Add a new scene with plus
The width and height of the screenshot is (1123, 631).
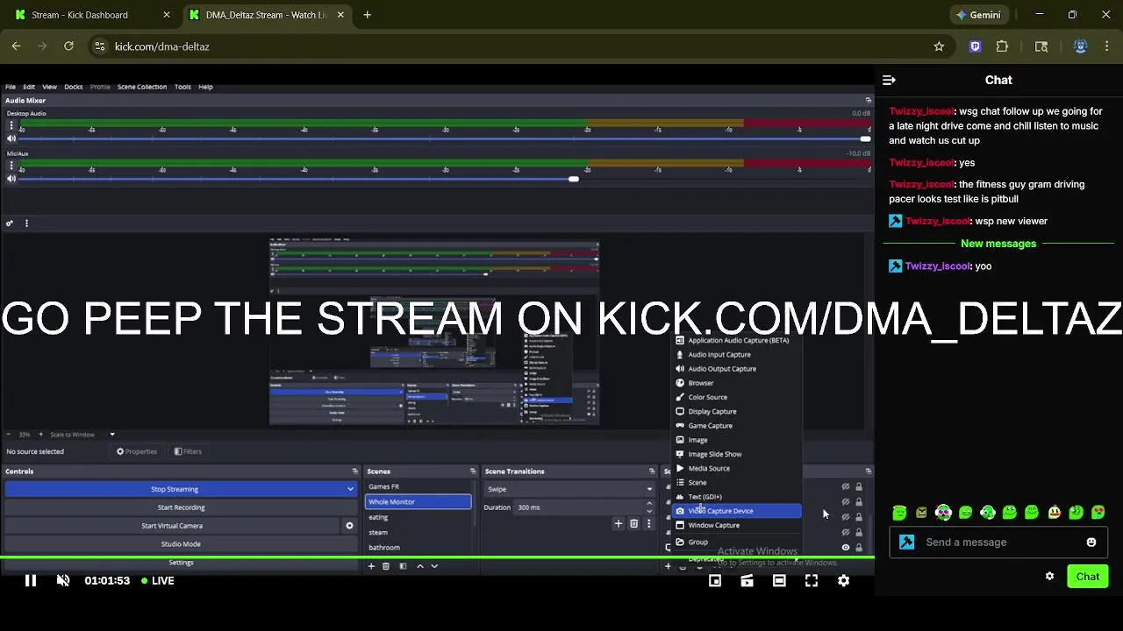click(x=371, y=566)
